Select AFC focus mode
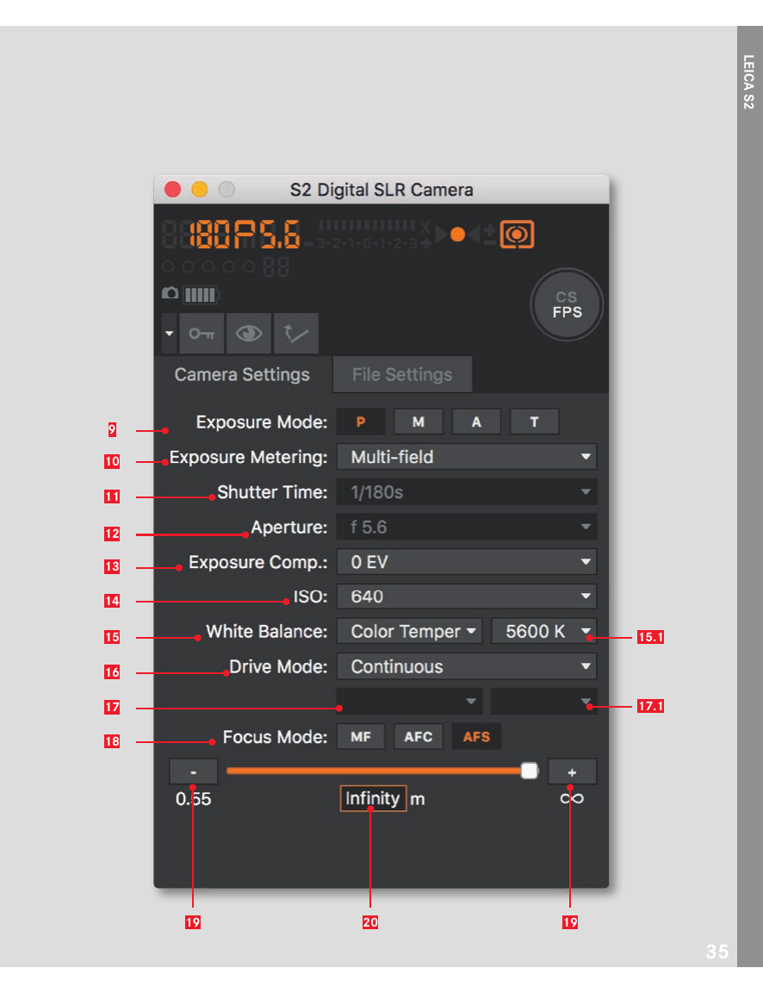The width and height of the screenshot is (763, 993). coord(419,736)
